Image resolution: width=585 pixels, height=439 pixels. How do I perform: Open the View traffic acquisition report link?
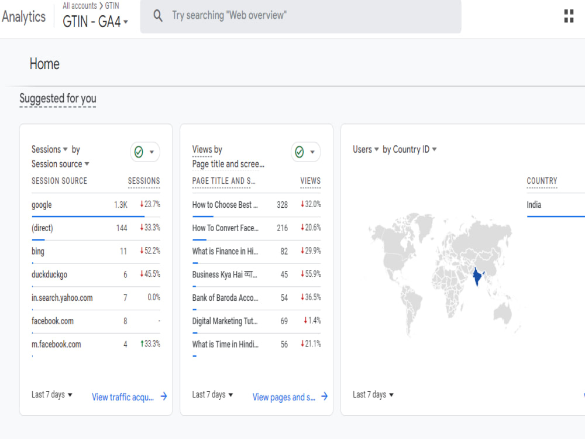(123, 397)
